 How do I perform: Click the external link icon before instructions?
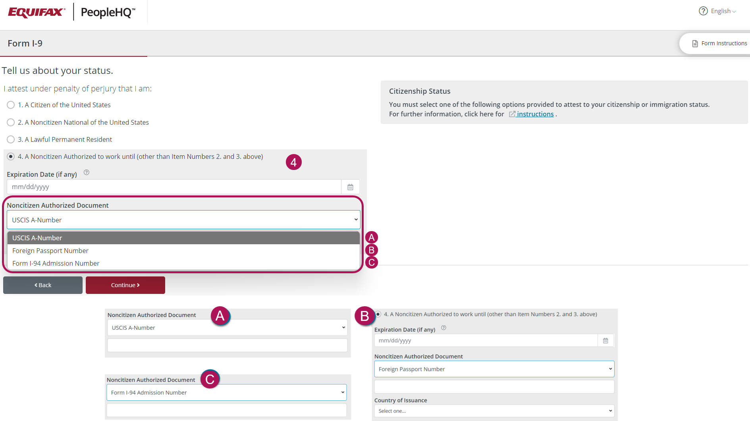coord(512,114)
